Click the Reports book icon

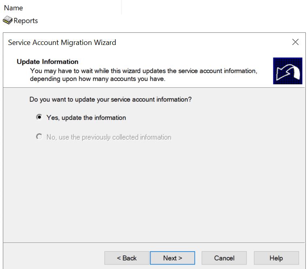8,20
